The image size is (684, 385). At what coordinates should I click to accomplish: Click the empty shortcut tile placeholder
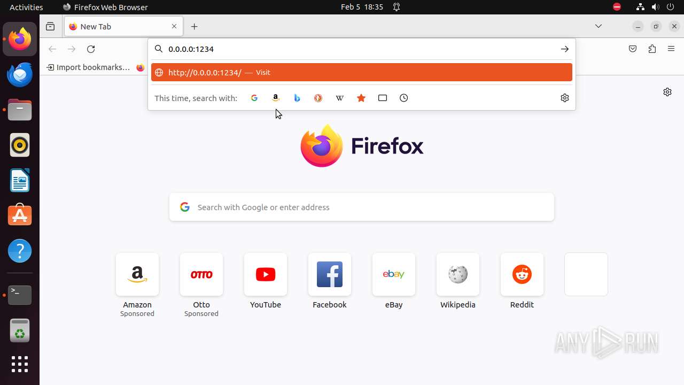586,274
